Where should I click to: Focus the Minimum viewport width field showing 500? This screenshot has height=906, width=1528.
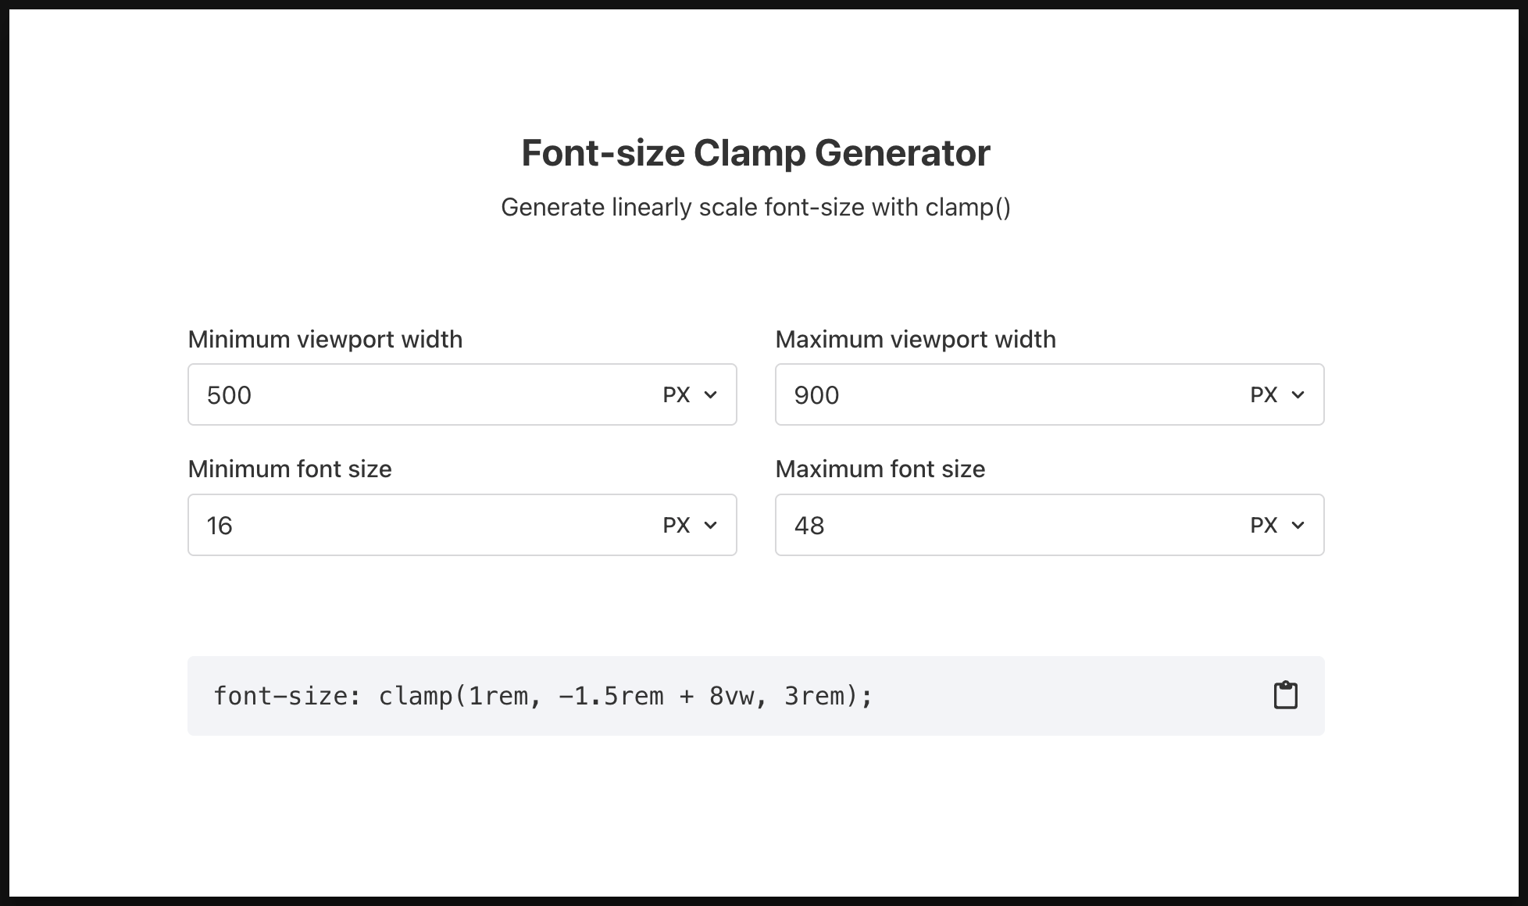(414, 395)
